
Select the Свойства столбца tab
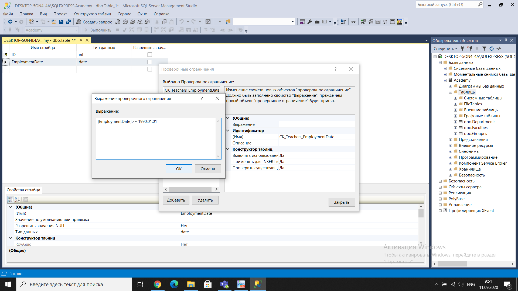click(x=23, y=190)
